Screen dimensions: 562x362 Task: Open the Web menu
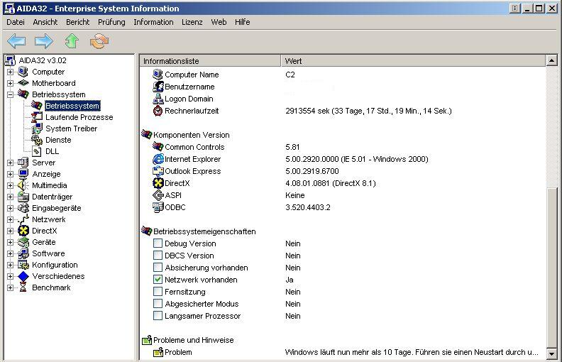[x=219, y=22]
